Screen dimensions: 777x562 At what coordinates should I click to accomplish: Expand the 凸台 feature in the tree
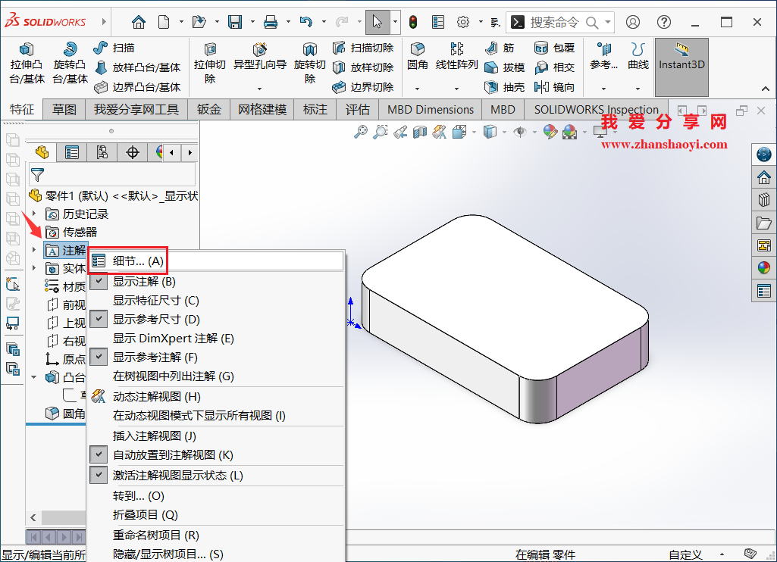[33, 376]
